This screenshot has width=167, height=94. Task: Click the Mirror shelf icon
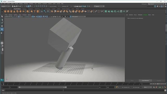pyautogui.click(x=58, y=11)
